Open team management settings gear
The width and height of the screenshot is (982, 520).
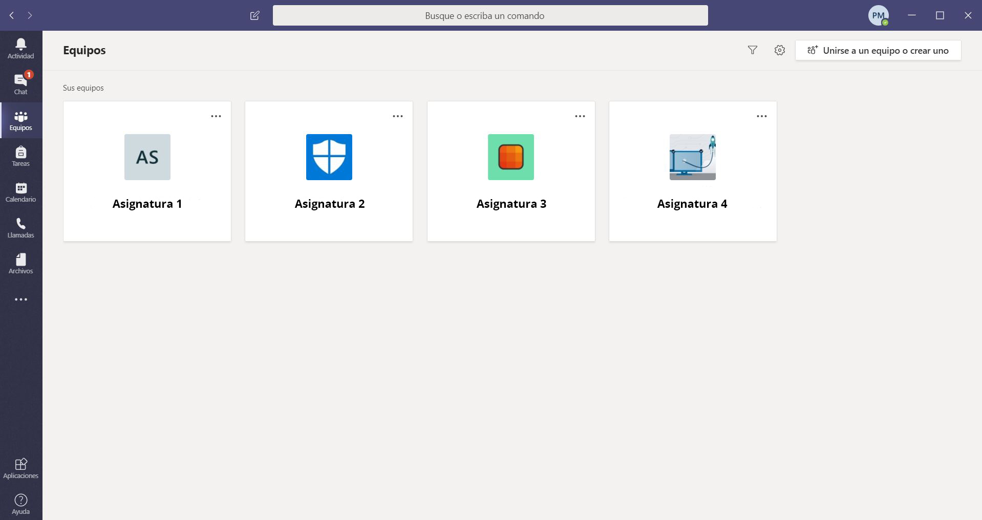point(779,50)
